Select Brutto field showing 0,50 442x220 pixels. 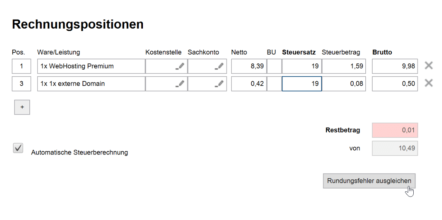(395, 84)
